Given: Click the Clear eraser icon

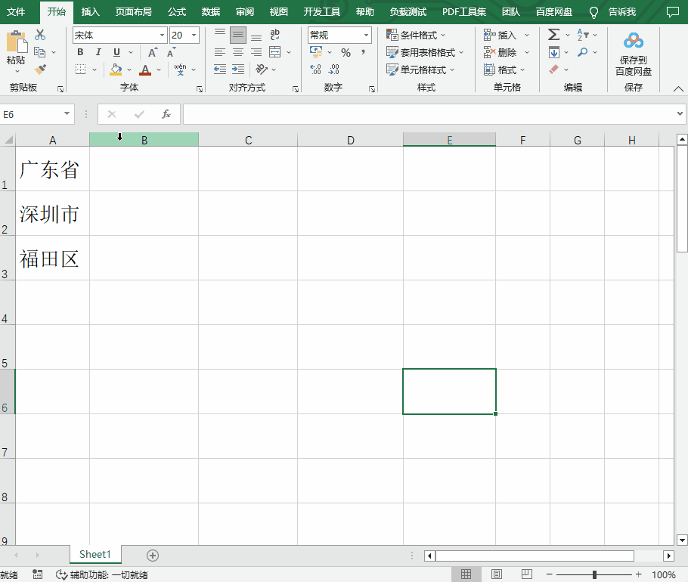Looking at the screenshot, I should tap(554, 70).
